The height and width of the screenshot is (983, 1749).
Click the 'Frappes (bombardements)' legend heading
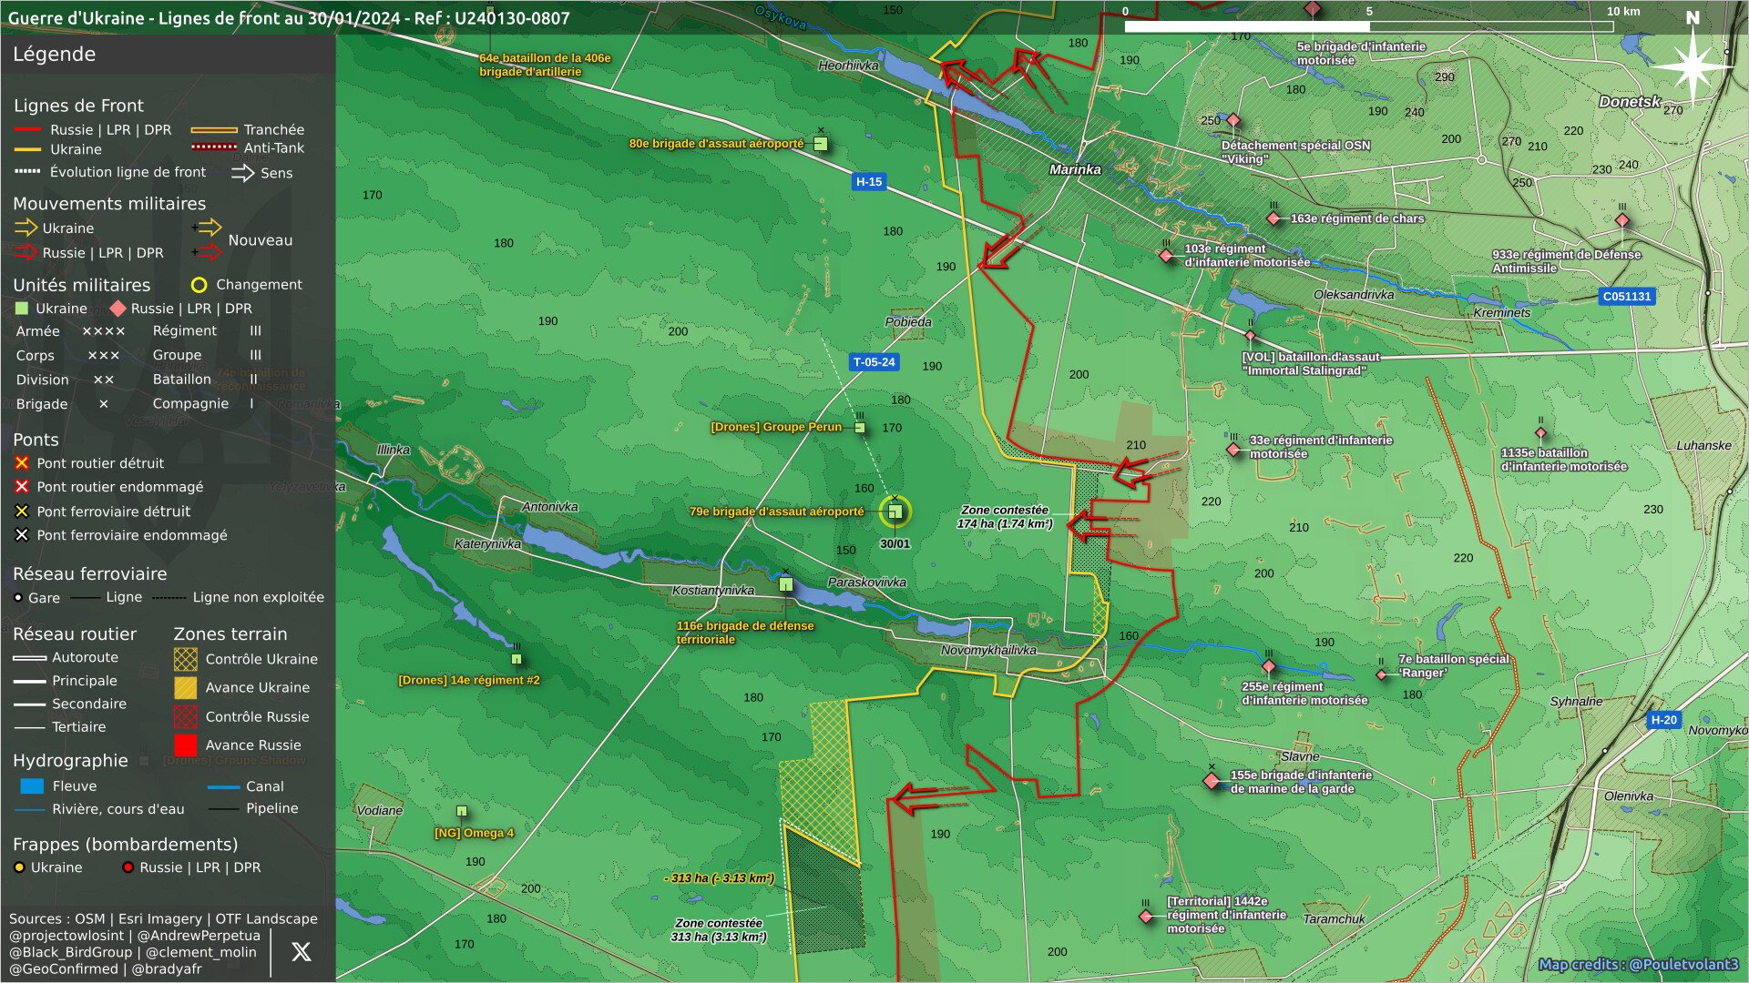[x=125, y=845]
